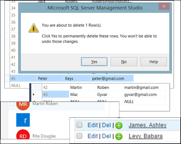Check the box for Levy, Babara row

point(79,136)
